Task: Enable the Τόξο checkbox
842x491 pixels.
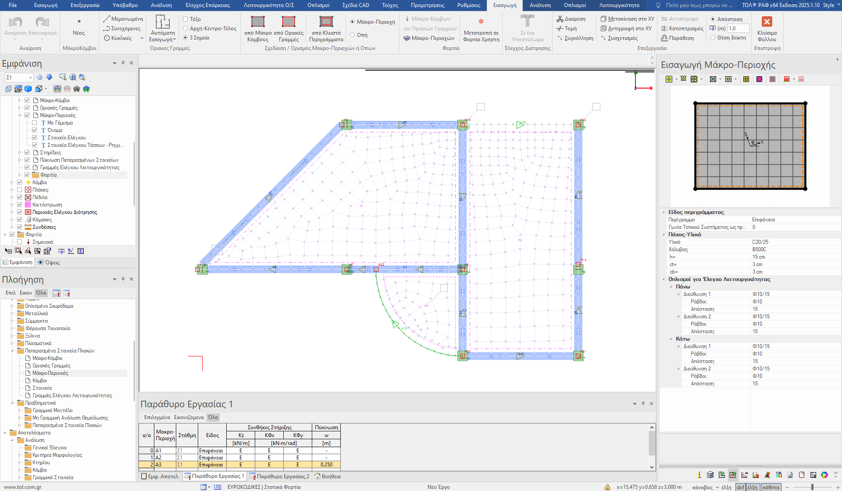Action: click(186, 19)
